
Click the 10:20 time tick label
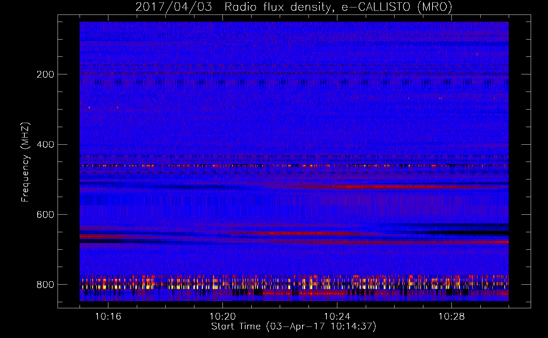click(223, 317)
